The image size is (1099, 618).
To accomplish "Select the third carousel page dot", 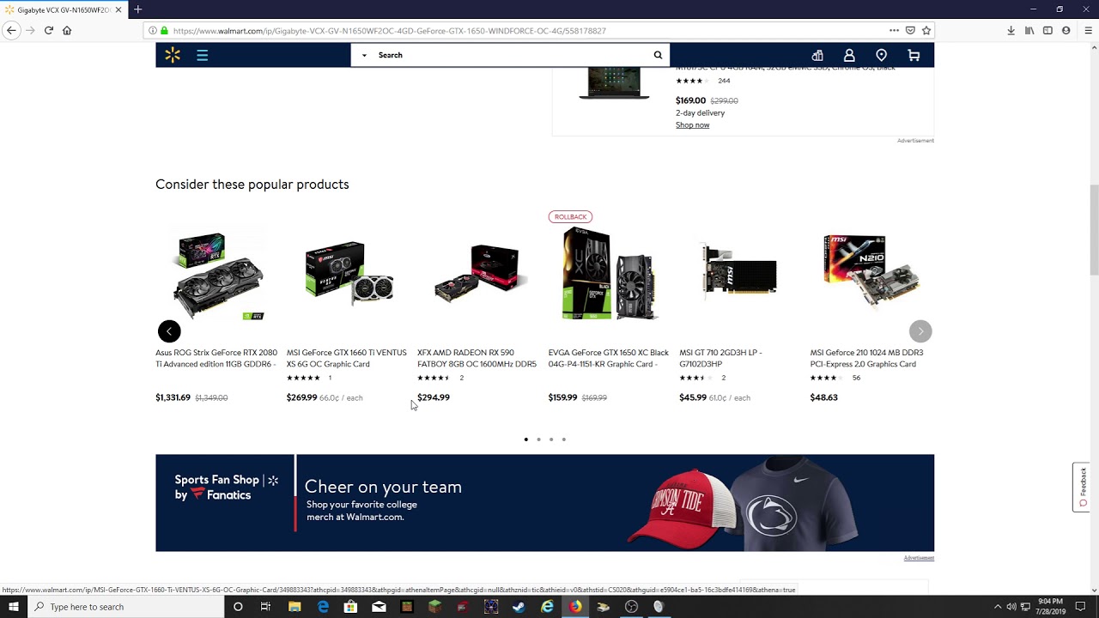I will tap(551, 439).
